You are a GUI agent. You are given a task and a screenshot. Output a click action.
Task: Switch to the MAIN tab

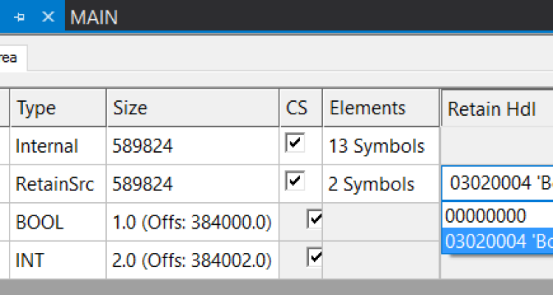pos(94,17)
